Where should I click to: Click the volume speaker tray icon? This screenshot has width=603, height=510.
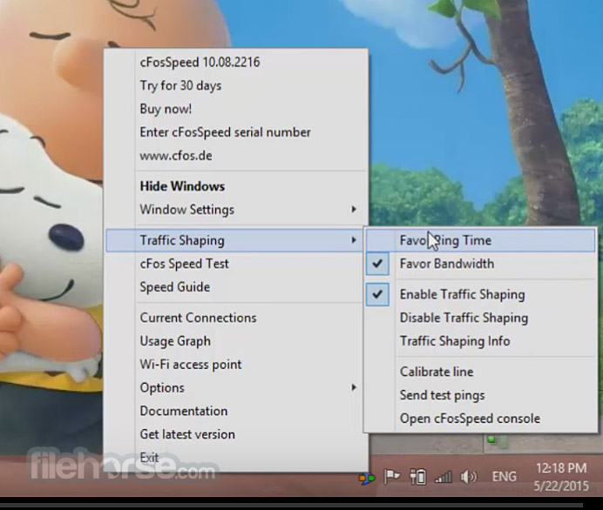[x=468, y=477]
